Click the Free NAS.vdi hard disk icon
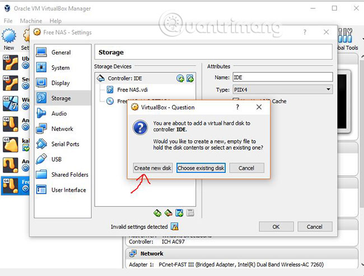The image size is (364, 276). click(110, 90)
